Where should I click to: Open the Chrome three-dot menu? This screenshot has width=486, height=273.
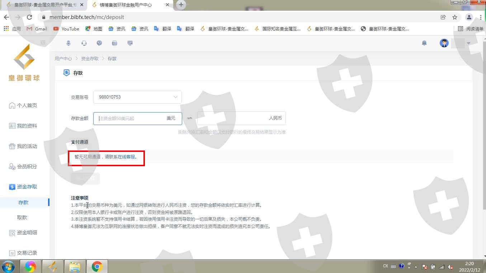coord(481,17)
